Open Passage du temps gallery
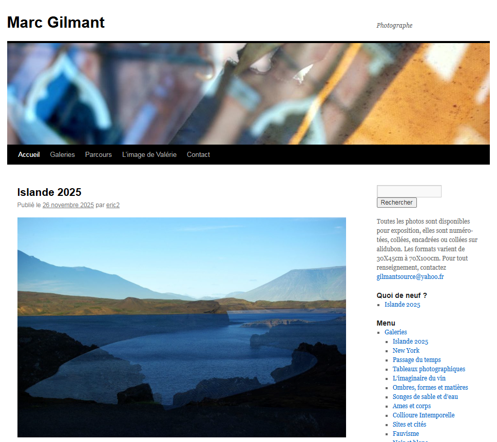Screen dimensions: 497x442 (416, 359)
